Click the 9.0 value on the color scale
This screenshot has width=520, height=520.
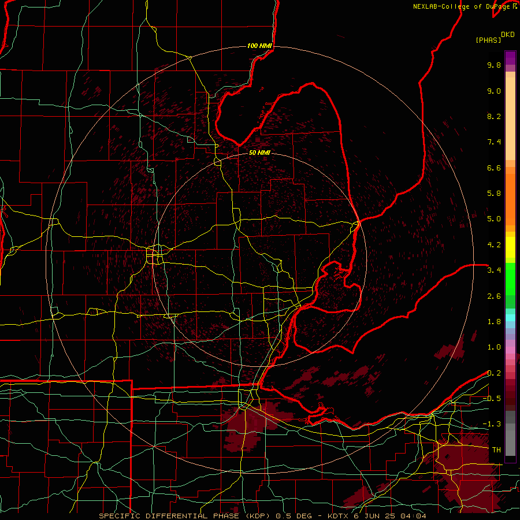pyautogui.click(x=494, y=91)
